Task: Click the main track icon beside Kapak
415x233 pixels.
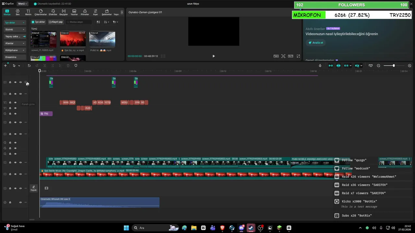Action: 46,188
